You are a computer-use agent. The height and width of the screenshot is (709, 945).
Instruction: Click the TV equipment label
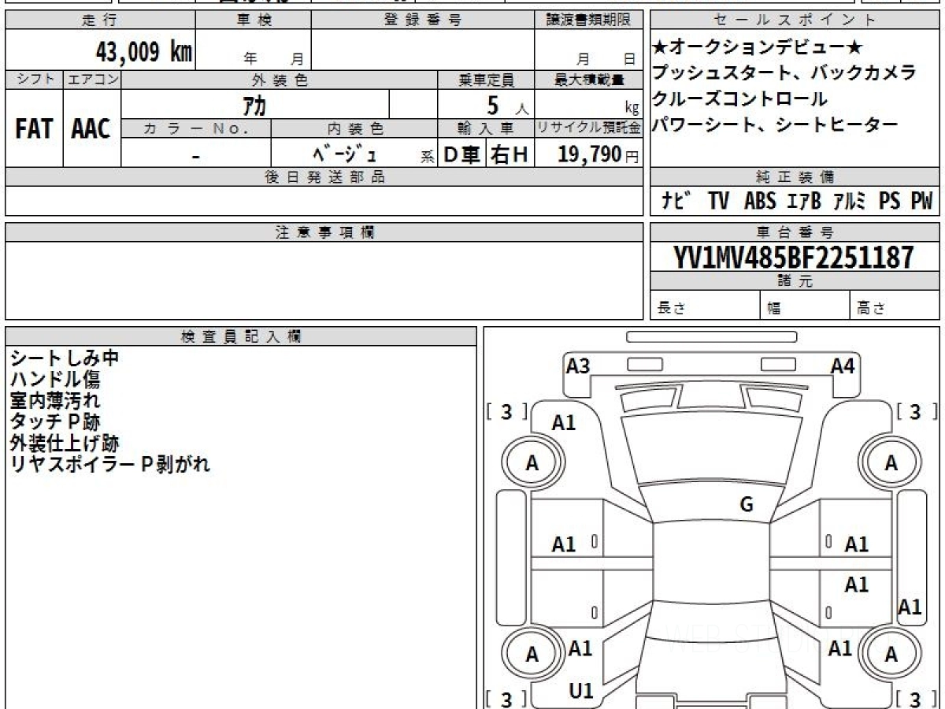click(x=718, y=202)
